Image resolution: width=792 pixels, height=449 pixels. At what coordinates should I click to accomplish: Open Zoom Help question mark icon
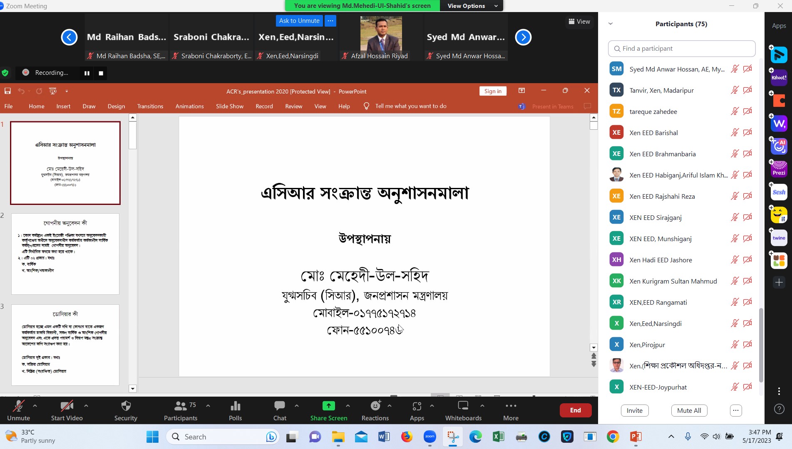click(x=779, y=409)
